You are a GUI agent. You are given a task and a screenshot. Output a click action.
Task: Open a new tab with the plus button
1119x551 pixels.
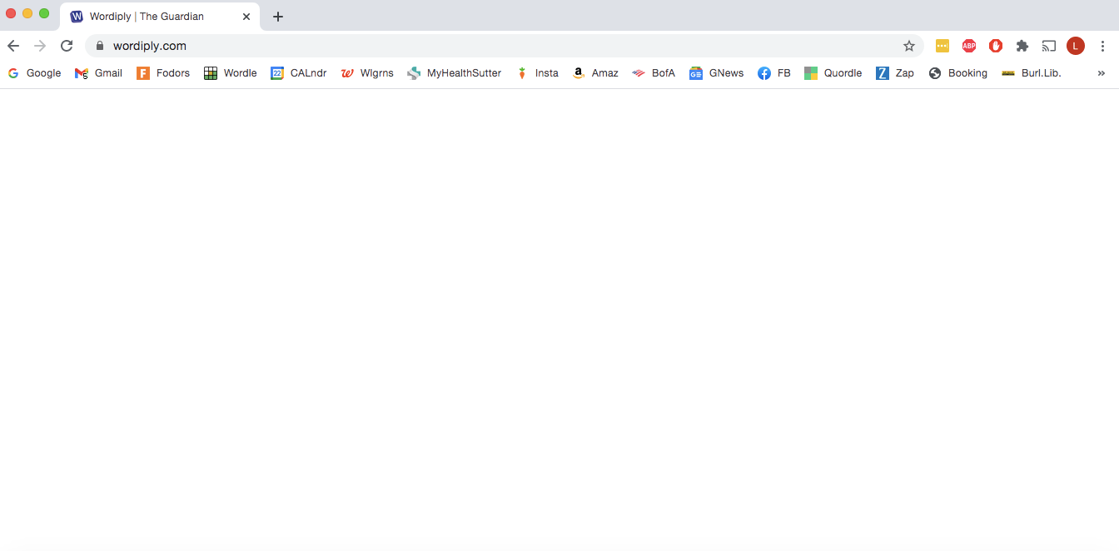tap(278, 17)
